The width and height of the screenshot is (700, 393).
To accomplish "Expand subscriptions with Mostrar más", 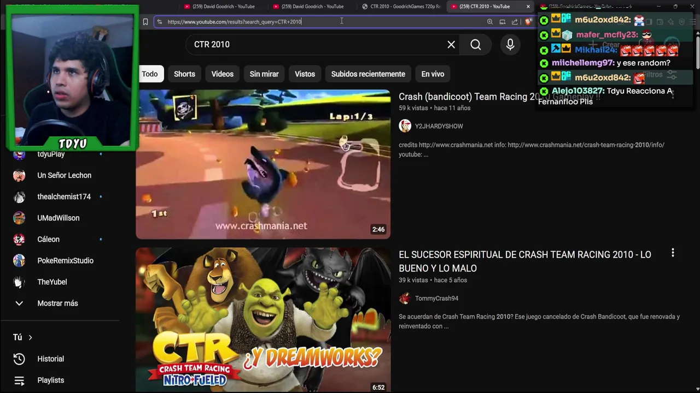I will click(x=57, y=303).
